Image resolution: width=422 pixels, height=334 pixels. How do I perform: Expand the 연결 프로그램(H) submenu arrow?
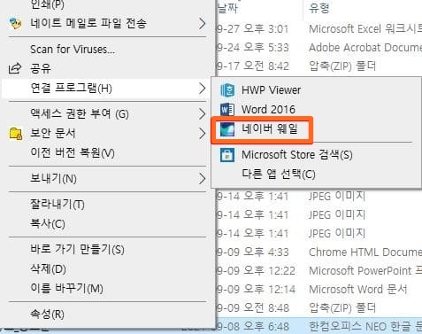tap(202, 89)
